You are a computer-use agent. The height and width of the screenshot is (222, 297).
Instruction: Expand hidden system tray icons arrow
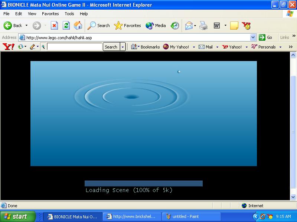click(256, 216)
